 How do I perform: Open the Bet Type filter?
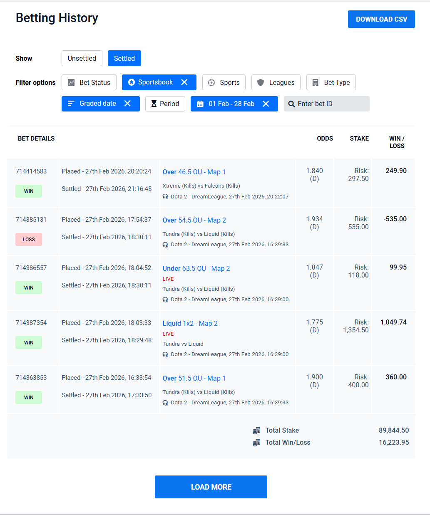[331, 82]
